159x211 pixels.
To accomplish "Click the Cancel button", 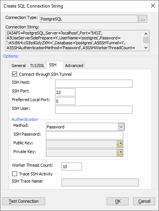I will (x=144, y=201).
